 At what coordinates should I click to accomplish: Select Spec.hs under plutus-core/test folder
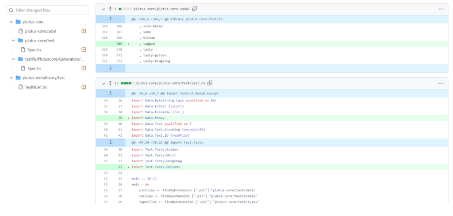34,50
